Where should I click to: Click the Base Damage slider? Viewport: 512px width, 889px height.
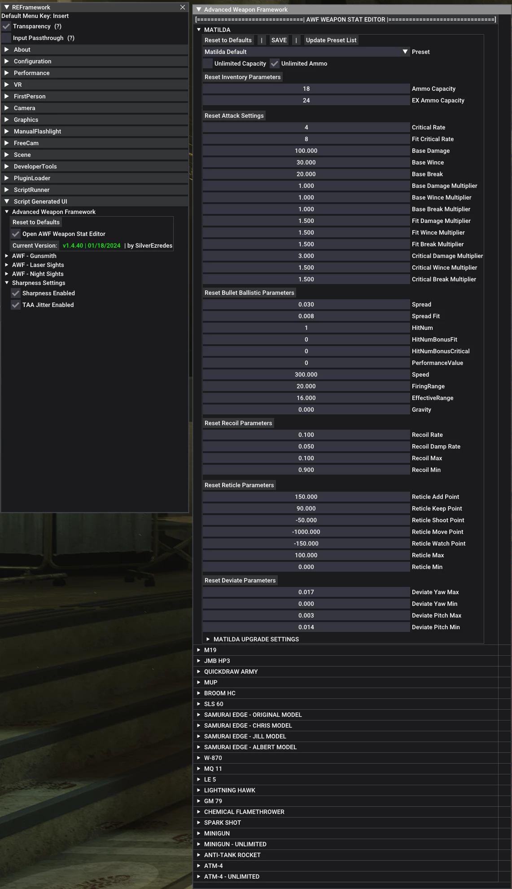[306, 151]
